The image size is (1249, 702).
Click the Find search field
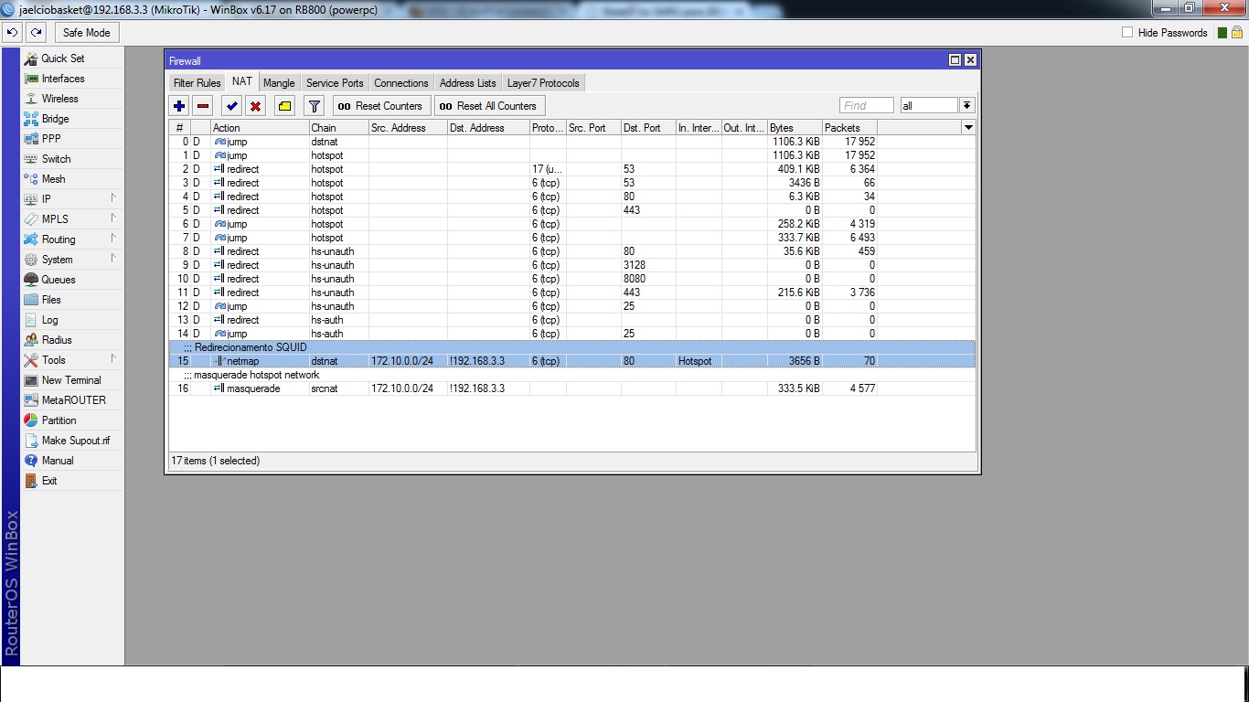click(867, 106)
